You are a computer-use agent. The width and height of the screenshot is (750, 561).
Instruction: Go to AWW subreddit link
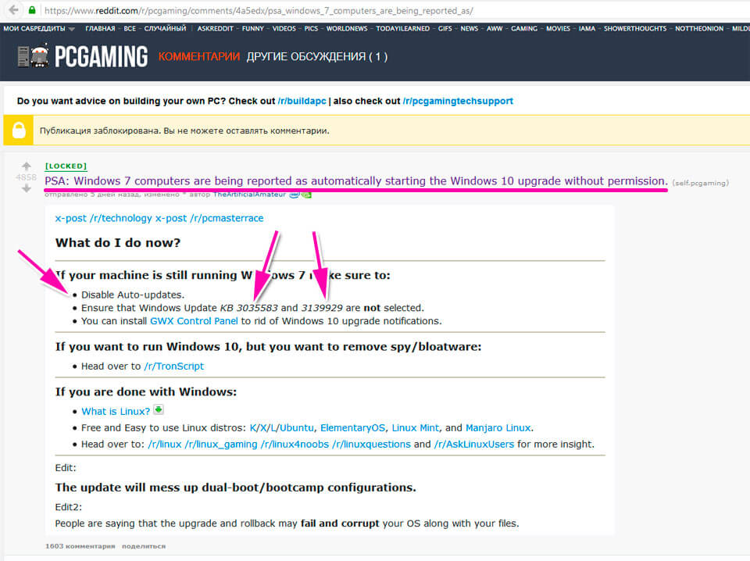(x=495, y=29)
